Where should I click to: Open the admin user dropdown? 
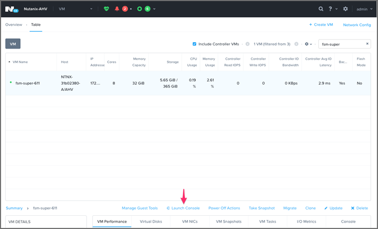tap(364, 9)
